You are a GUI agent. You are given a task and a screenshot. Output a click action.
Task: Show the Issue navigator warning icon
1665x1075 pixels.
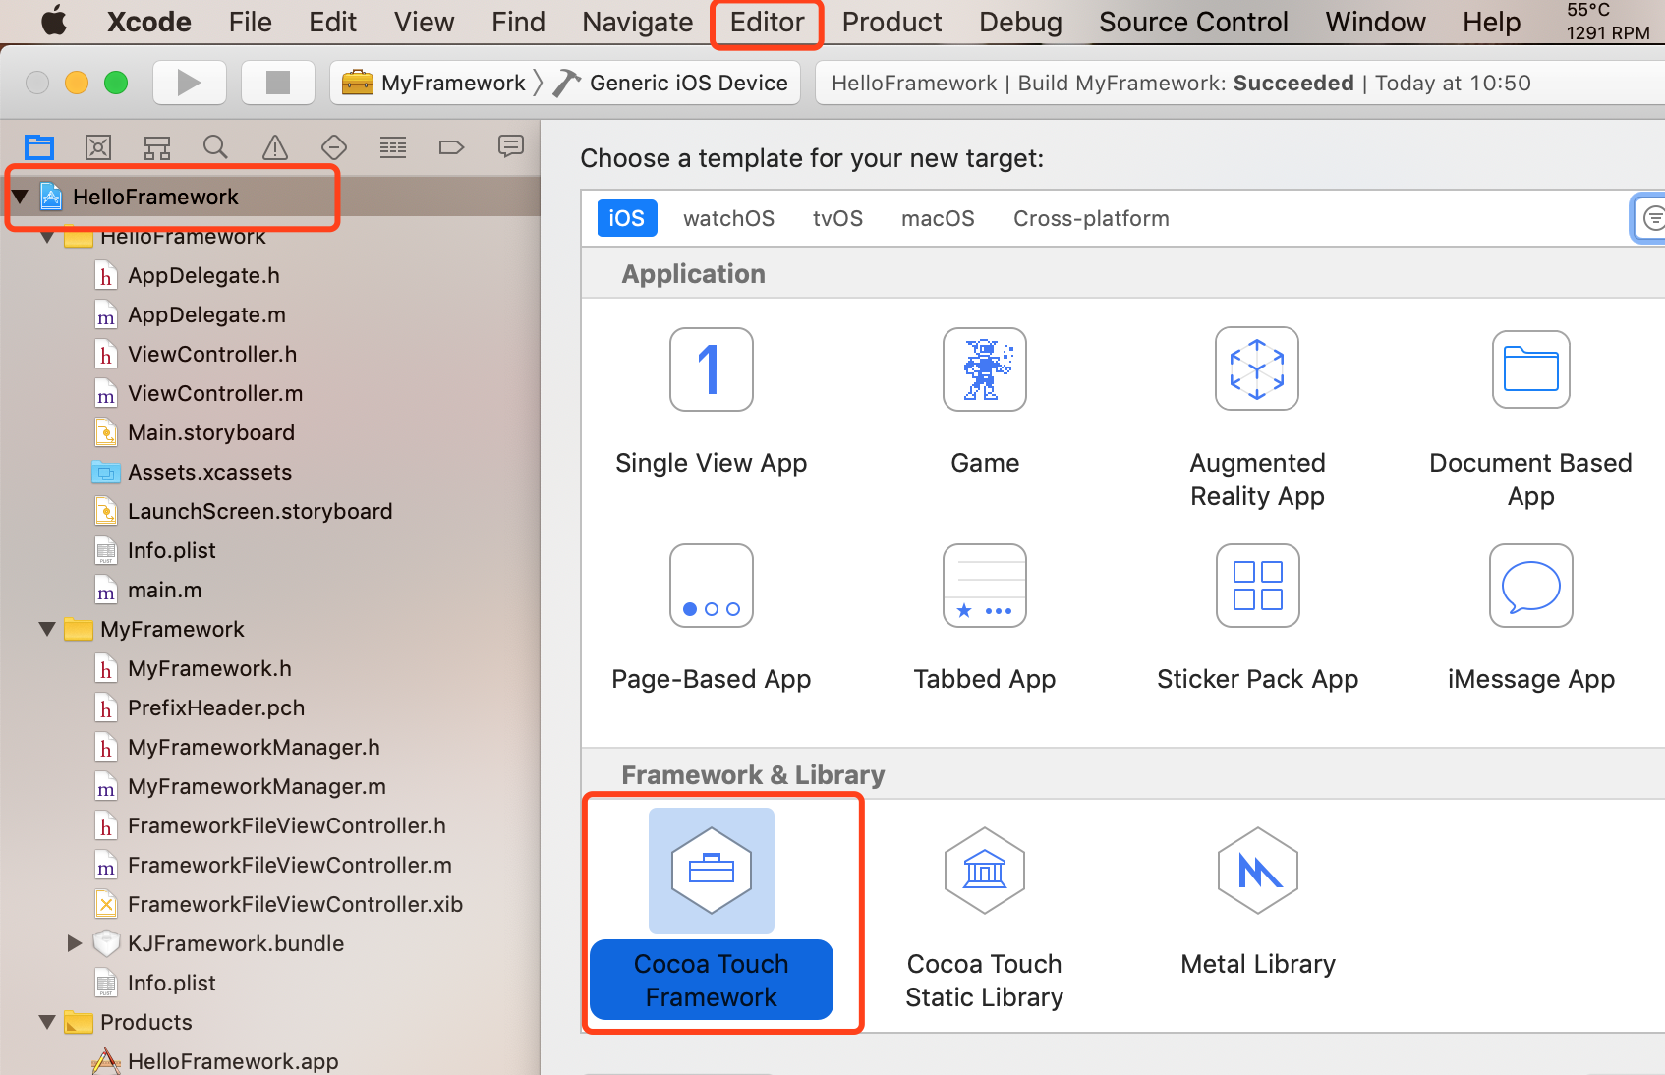[x=275, y=147]
